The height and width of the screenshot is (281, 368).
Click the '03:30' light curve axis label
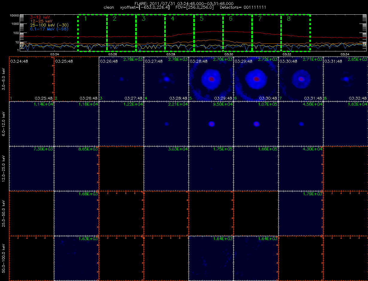(229, 54)
